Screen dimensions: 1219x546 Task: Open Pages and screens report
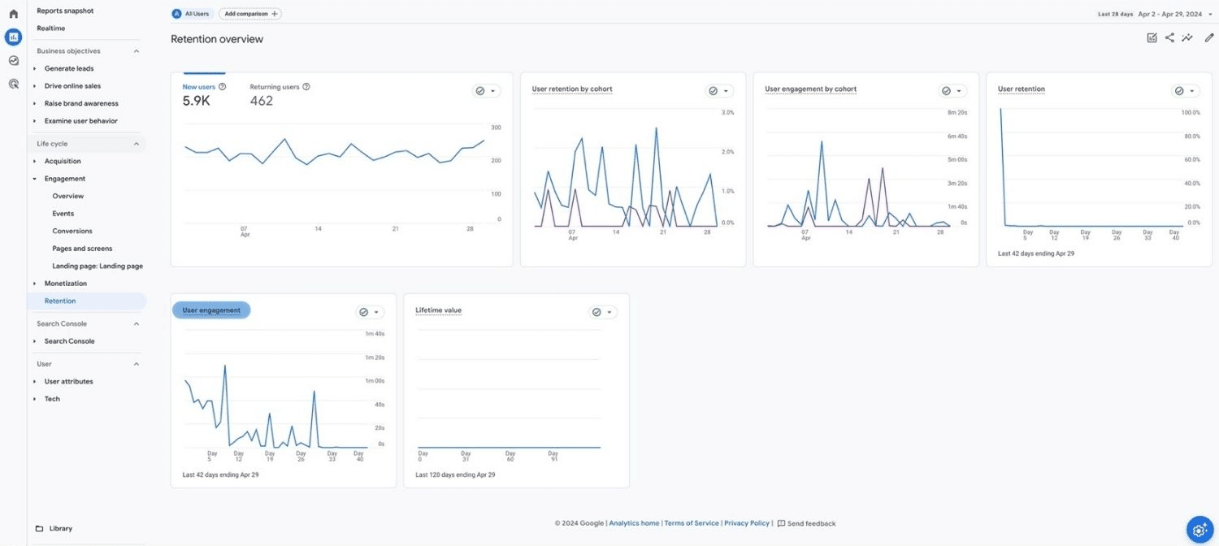pyautogui.click(x=82, y=249)
